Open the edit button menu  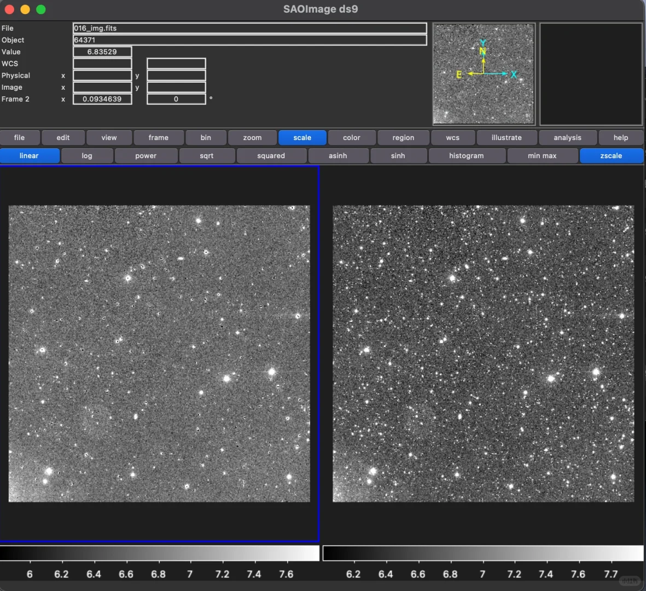[63, 138]
